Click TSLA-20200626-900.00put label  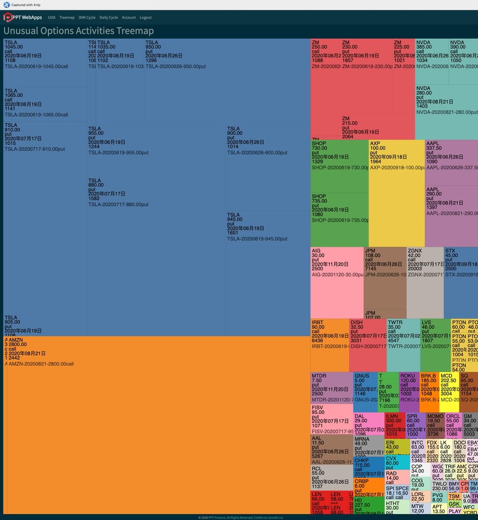[257, 153]
